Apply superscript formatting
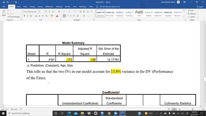206x116 pixels. [42, 16]
